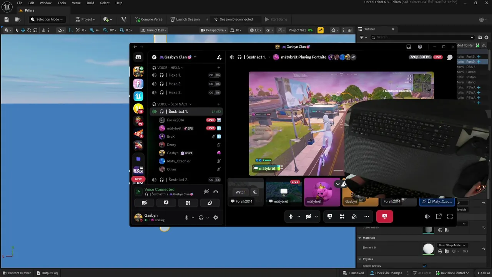Select mătybrět LIVE stream thumbnail
492x277 pixels.
284,192
